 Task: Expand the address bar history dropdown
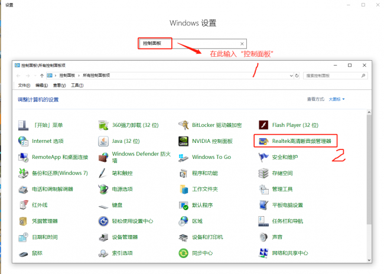click(x=291, y=76)
